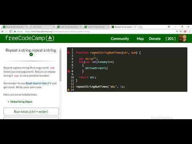The height and width of the screenshot is (144, 192).
Task: Click the 'return str;' line in editor
Action: [88, 78]
